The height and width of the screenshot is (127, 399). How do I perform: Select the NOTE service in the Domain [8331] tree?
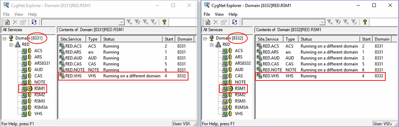[40, 82]
